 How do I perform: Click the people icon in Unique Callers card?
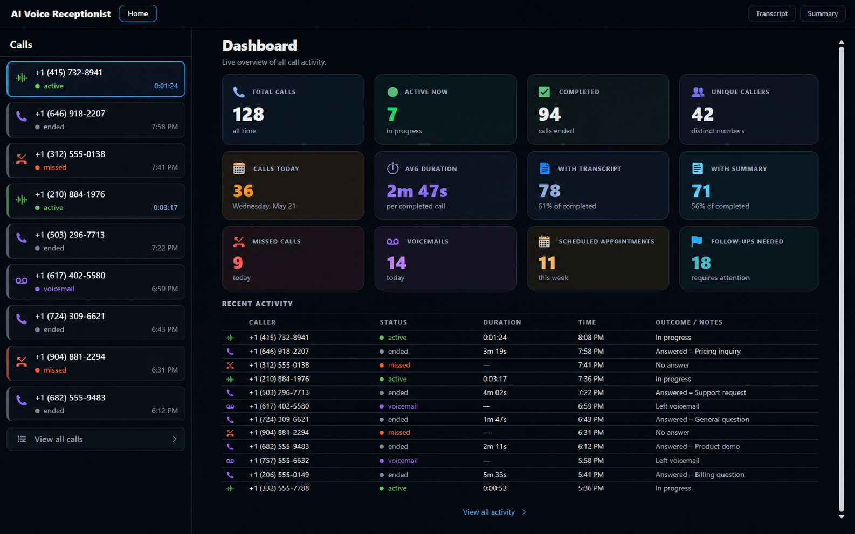point(698,92)
